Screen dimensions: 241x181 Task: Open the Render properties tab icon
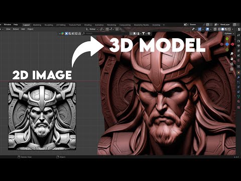point(238,41)
